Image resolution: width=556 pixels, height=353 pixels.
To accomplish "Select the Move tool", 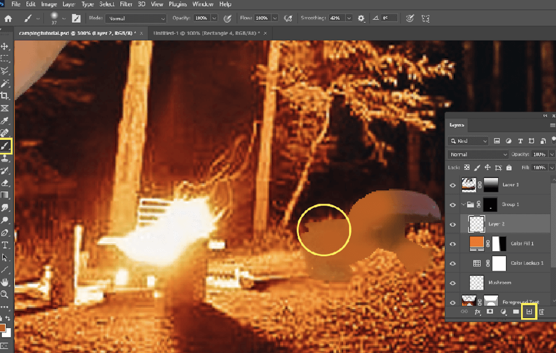I will tap(4, 47).
